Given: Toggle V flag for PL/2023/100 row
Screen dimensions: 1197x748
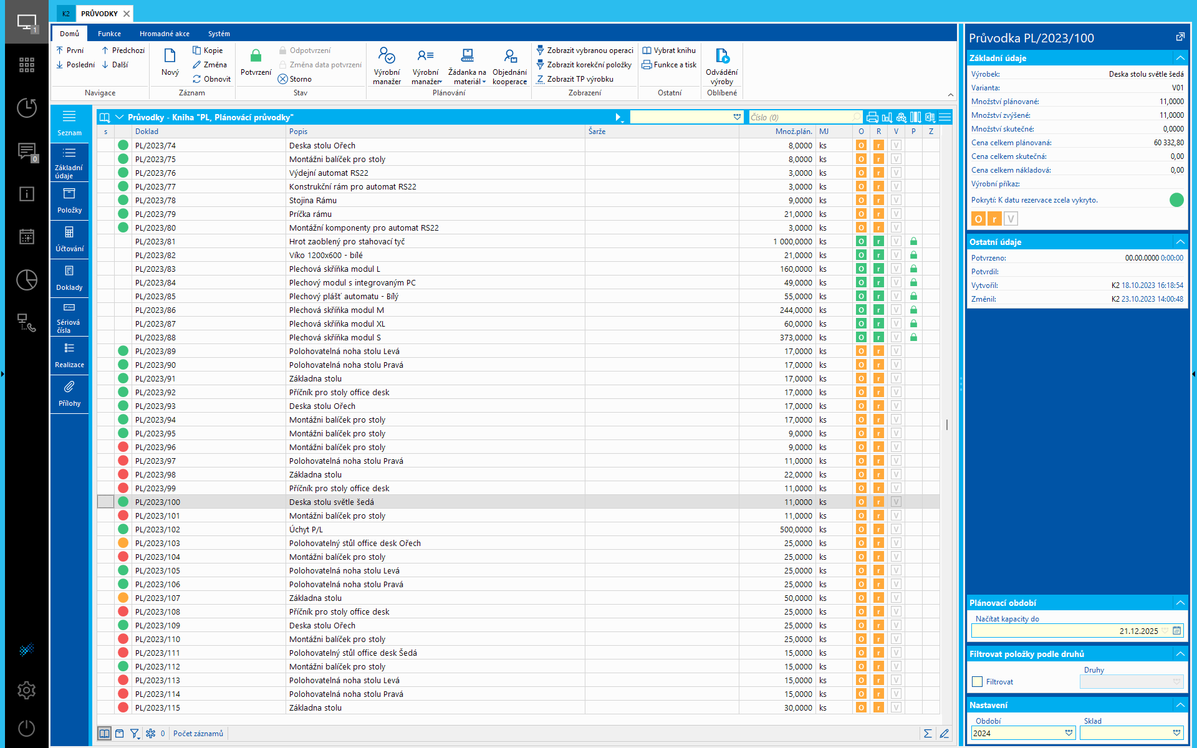Looking at the screenshot, I should [x=896, y=502].
